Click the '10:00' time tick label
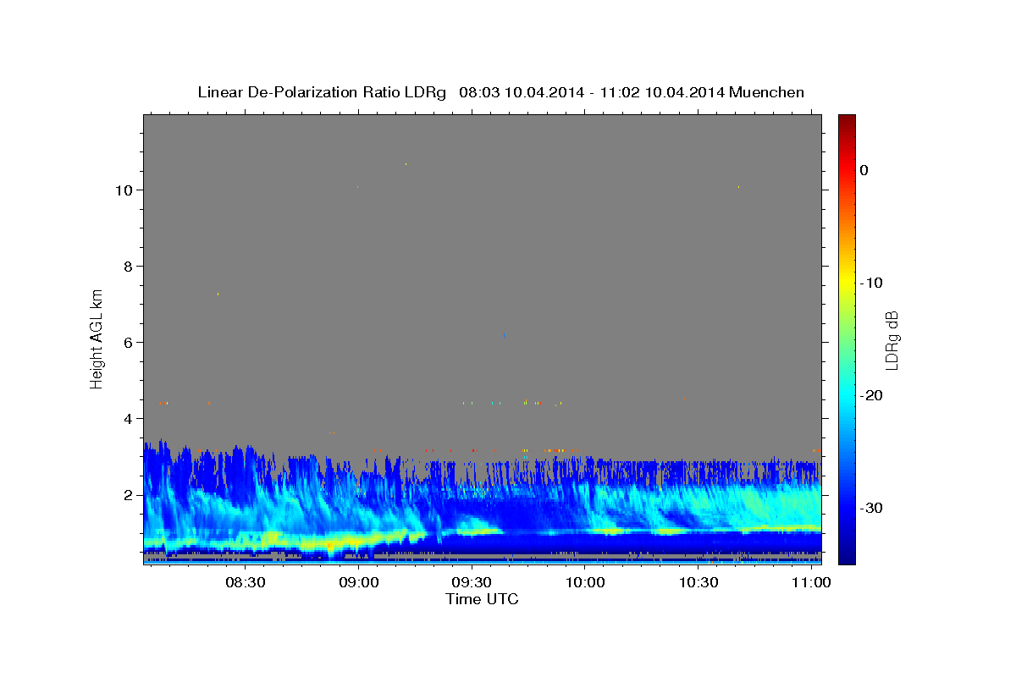Viewport: 1016px width, 677px height. tap(585, 583)
